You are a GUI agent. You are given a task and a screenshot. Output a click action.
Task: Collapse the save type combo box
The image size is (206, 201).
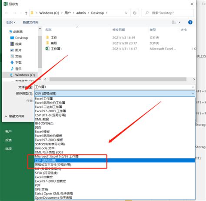[193, 94]
